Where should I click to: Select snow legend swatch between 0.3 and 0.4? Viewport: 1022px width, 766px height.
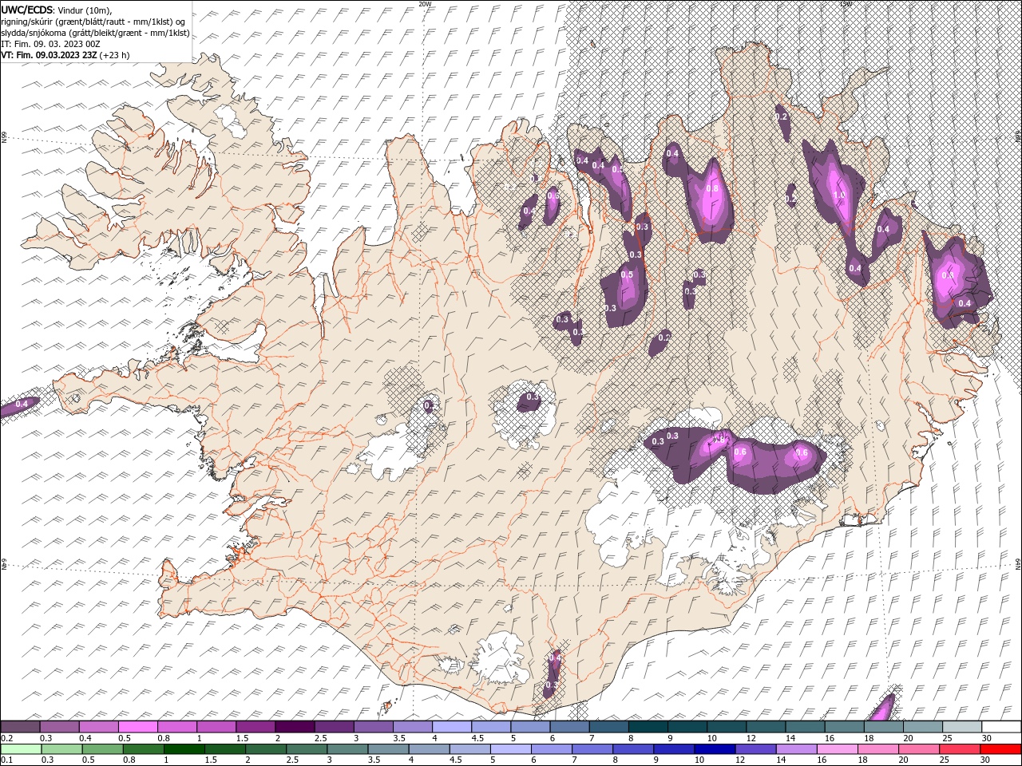59,727
